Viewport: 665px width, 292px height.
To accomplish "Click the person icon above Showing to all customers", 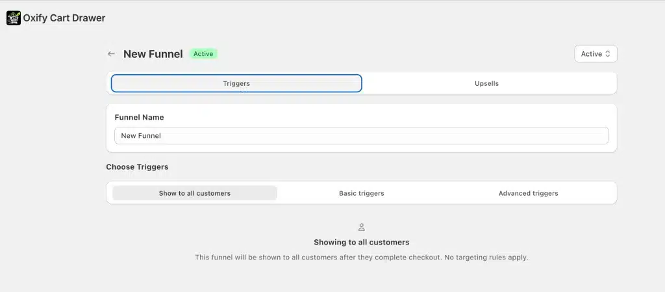I will click(361, 227).
